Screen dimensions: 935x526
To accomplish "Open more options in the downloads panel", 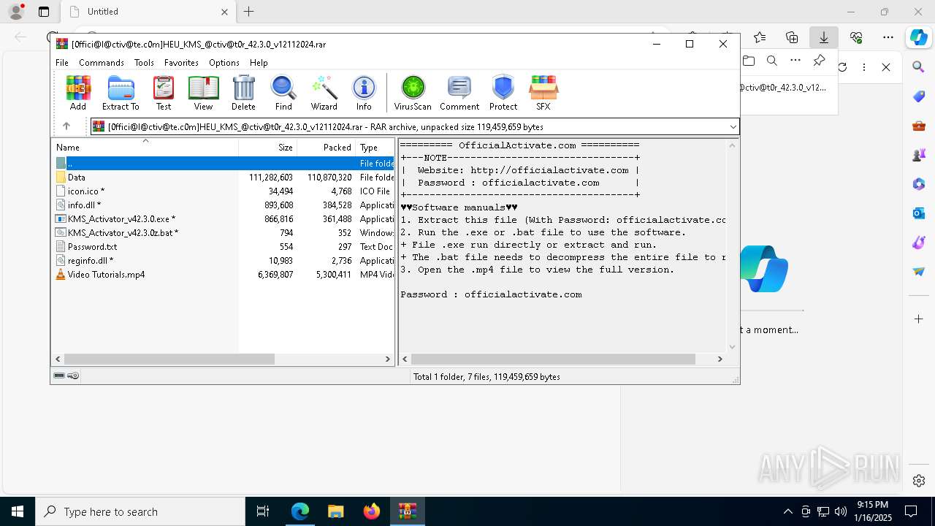I will [795, 61].
